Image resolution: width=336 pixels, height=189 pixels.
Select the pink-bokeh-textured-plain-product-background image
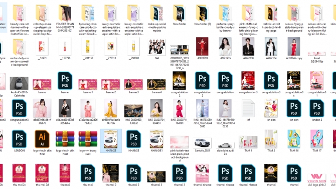click(x=180, y=142)
